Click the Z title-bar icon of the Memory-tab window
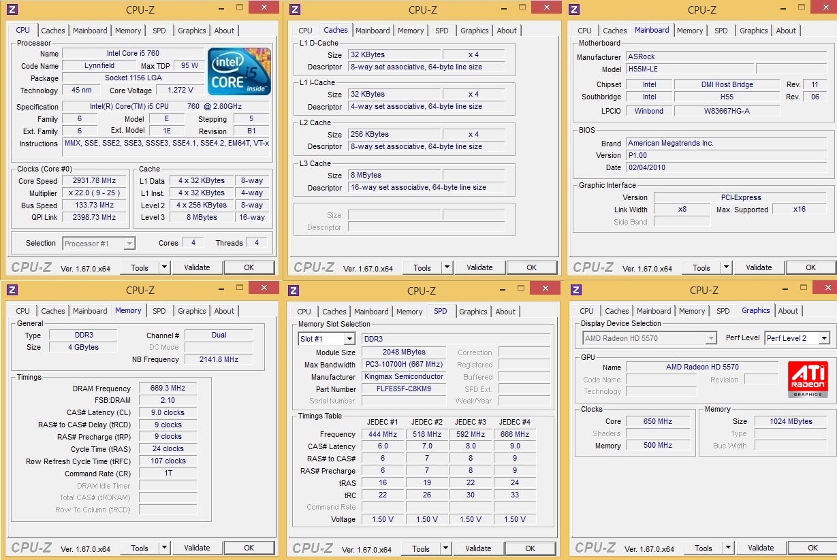Image resolution: width=837 pixels, height=560 pixels. (12, 291)
